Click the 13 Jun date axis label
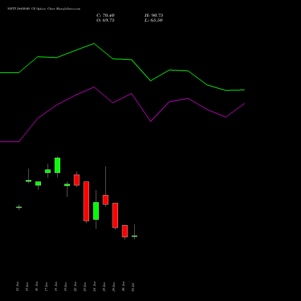The height and width of the screenshot is (301, 301). point(27,287)
